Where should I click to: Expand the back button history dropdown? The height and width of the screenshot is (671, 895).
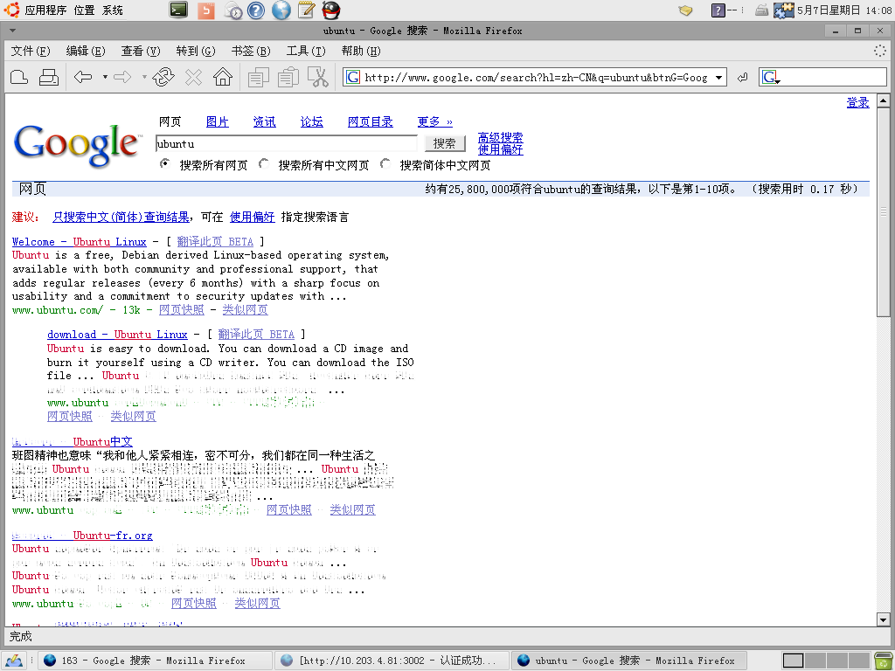coord(105,77)
